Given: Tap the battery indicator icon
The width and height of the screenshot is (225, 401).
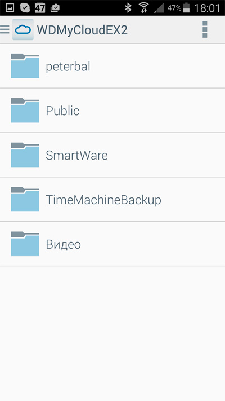Looking at the screenshot, I should [187, 8].
